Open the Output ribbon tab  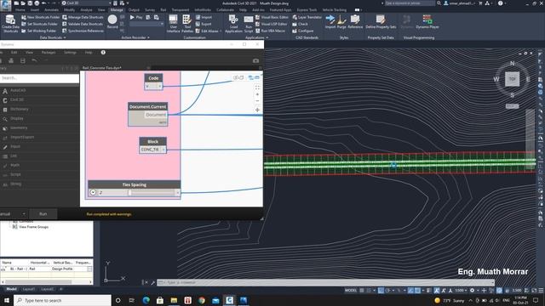(134, 9)
